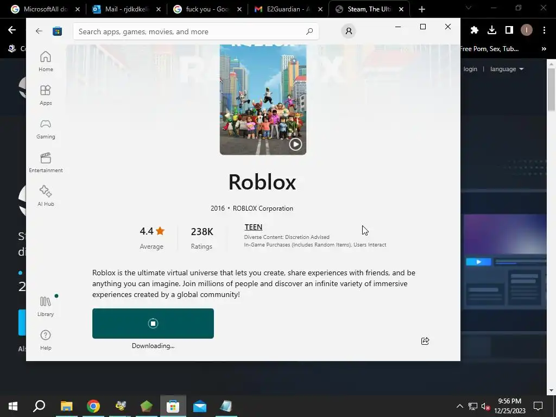Click Chrome back navigation arrow
The height and width of the screenshot is (417, 556).
tap(12, 30)
